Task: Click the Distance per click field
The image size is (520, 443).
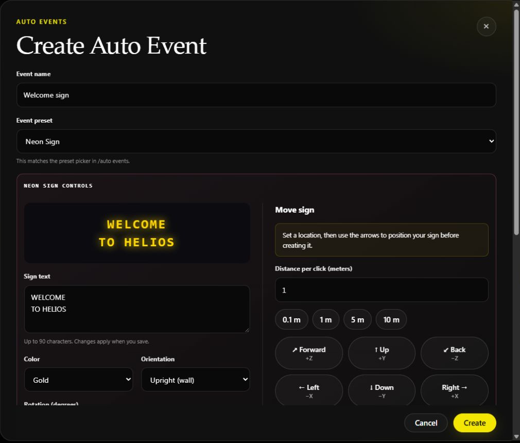Action: 382,290
